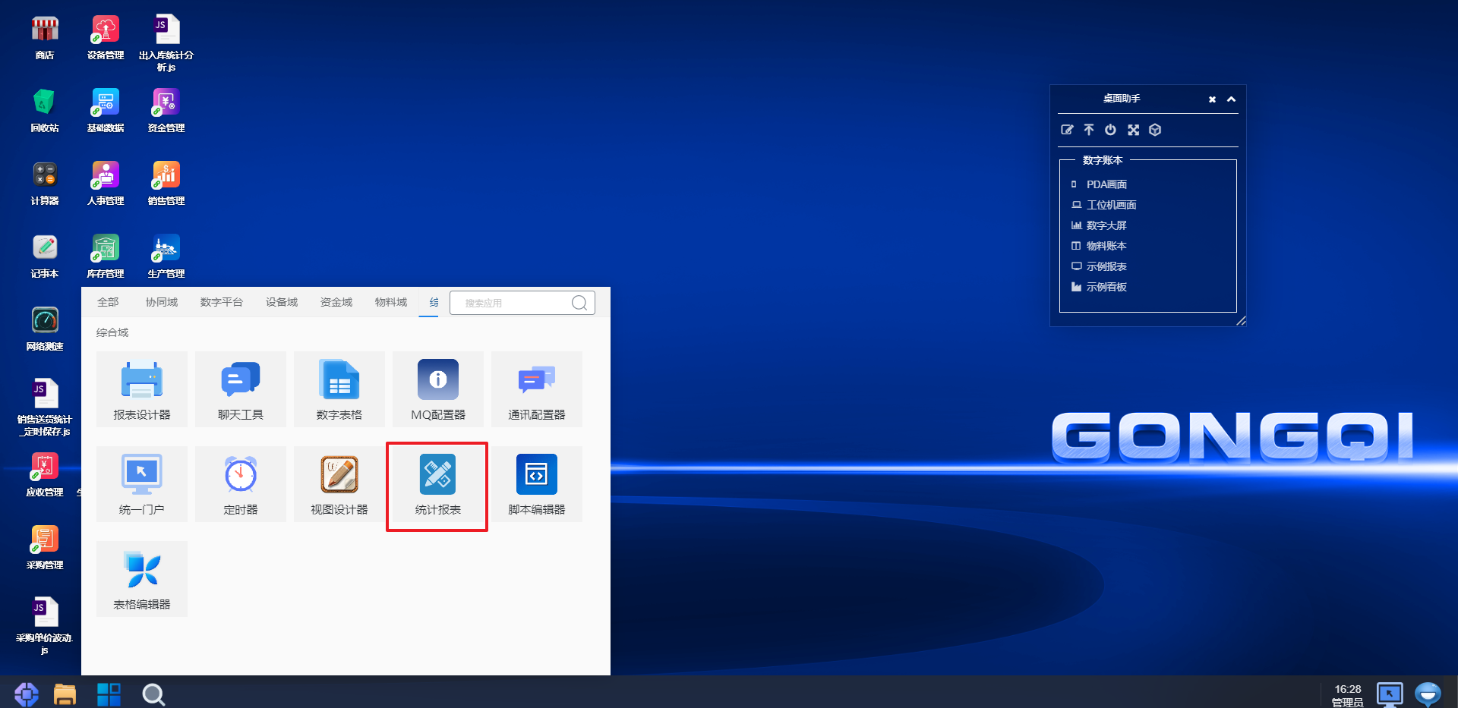The image size is (1458, 708).
Task: Open file manager on taskbar
Action: [x=65, y=694]
